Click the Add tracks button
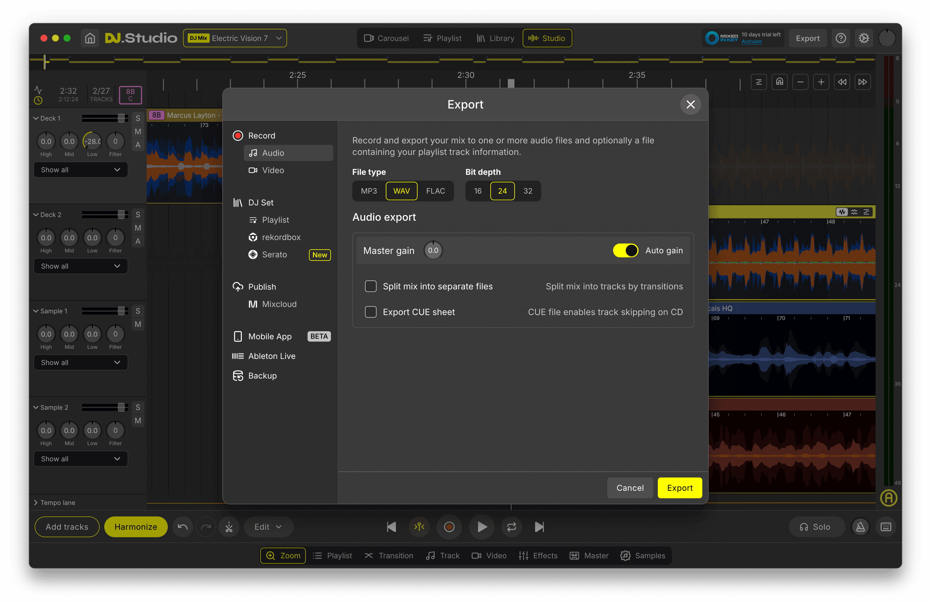 [x=67, y=527]
